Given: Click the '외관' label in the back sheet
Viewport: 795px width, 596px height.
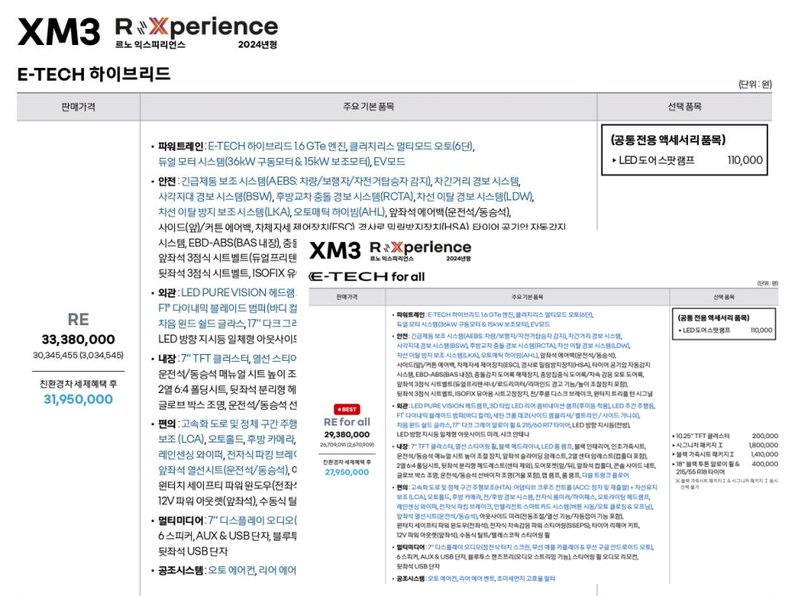Looking at the screenshot, I should click(x=166, y=293).
